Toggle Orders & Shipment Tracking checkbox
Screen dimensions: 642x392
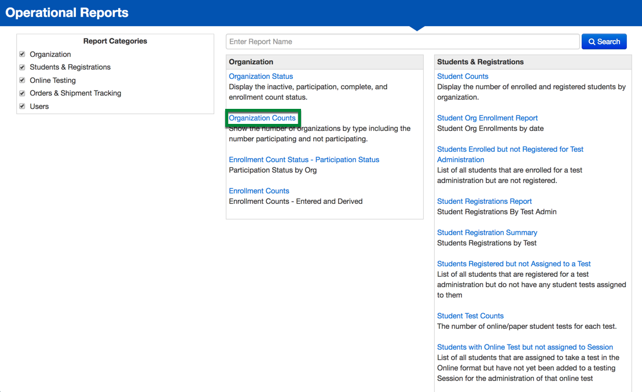[x=23, y=93]
